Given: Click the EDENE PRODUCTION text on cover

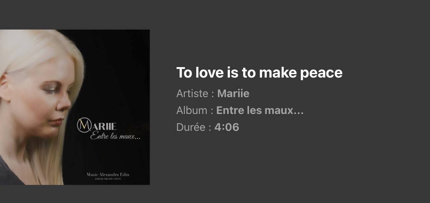Looking at the screenshot, I should click(108, 179).
